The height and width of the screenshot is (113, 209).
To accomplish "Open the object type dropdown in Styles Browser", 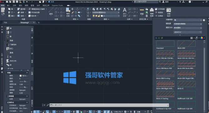I will point(188,20).
